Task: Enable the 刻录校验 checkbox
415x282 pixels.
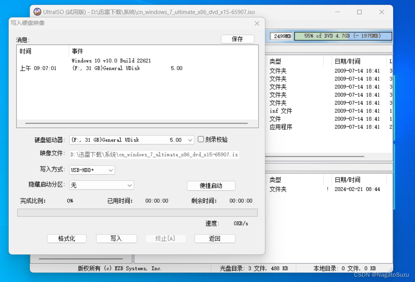Action: pyautogui.click(x=201, y=139)
